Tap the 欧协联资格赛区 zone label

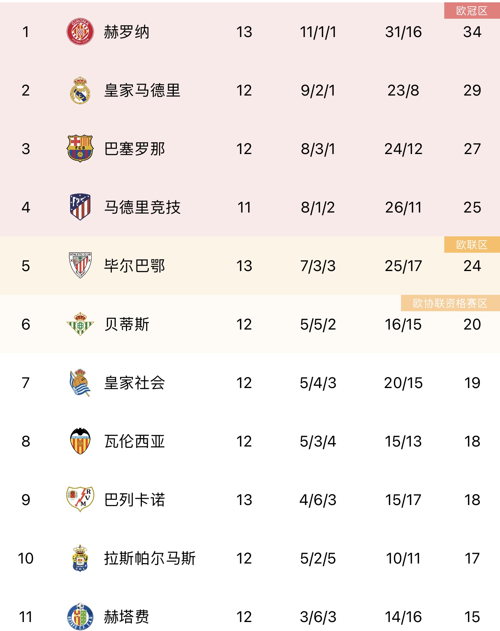point(450,303)
